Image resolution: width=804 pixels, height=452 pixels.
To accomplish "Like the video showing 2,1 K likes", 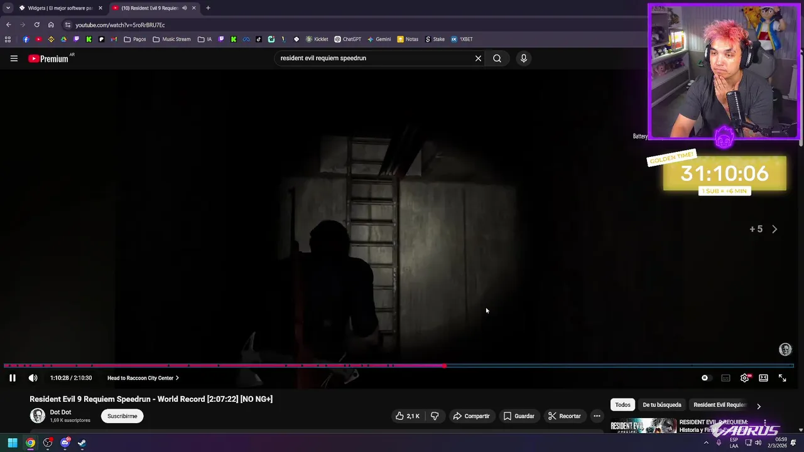I will pos(407,416).
